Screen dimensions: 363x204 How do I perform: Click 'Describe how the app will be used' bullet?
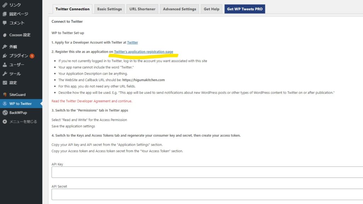pyautogui.click(x=196, y=92)
